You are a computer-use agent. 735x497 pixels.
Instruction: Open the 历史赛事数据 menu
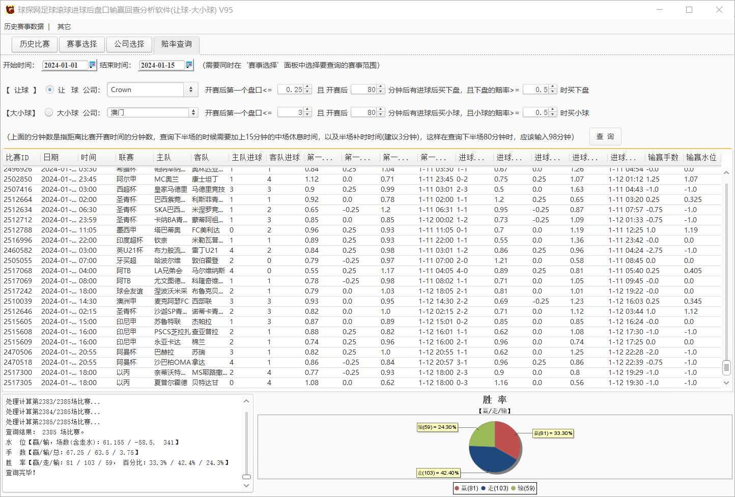click(x=24, y=26)
